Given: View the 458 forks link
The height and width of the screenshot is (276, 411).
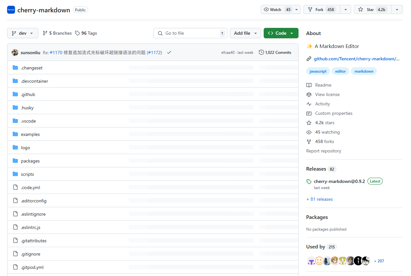Looking at the screenshot, I should pos(320,141).
